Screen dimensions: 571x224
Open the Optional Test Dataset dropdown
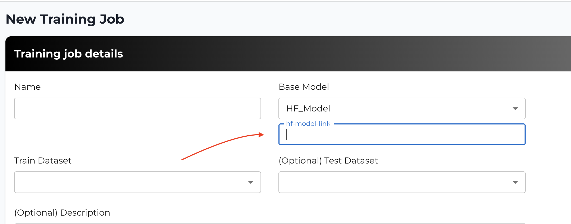402,182
